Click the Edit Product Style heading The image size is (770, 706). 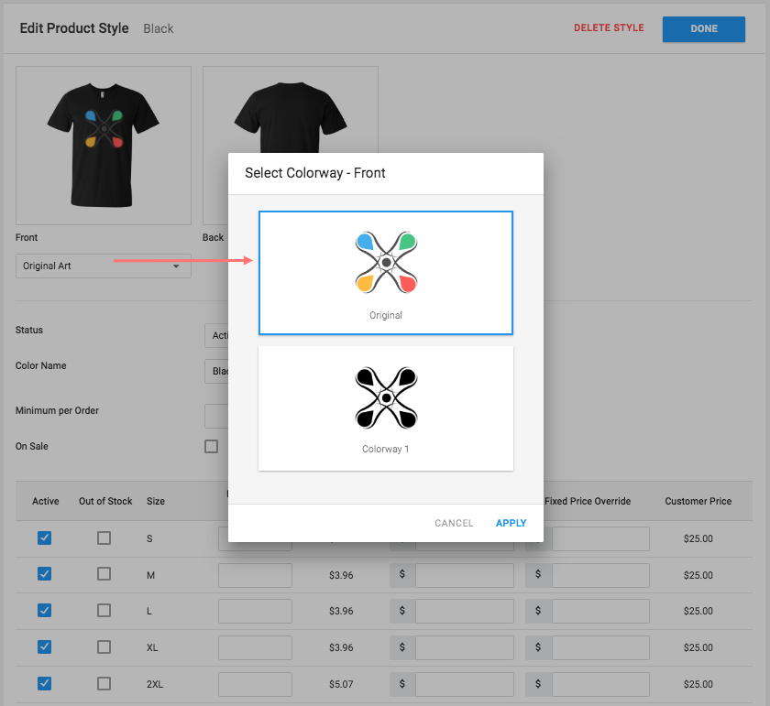tap(74, 28)
